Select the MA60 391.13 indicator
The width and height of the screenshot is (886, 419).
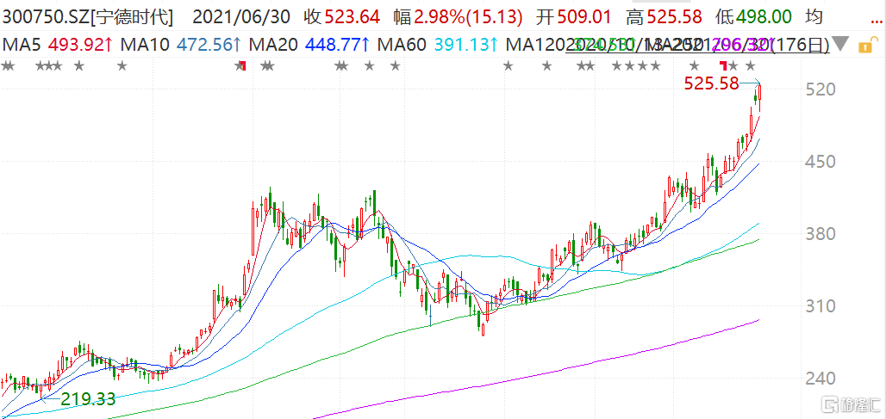[437, 43]
